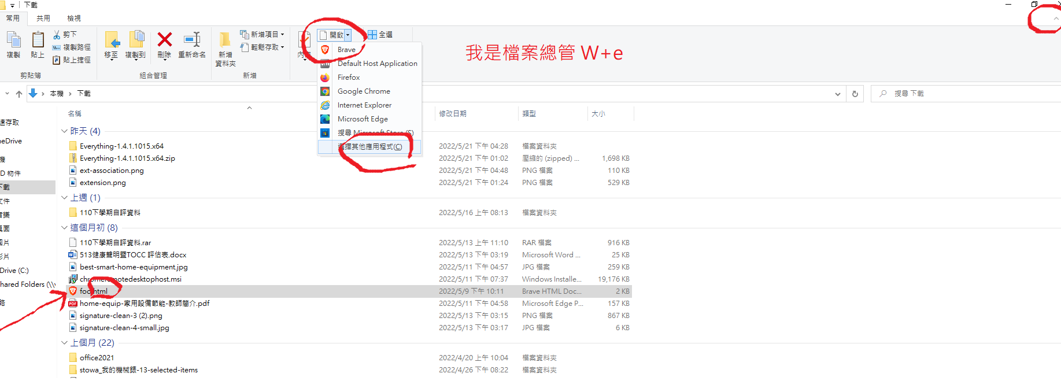The image size is (1061, 388).
Task: Click the Copy to (複製到) icon
Action: [136, 40]
